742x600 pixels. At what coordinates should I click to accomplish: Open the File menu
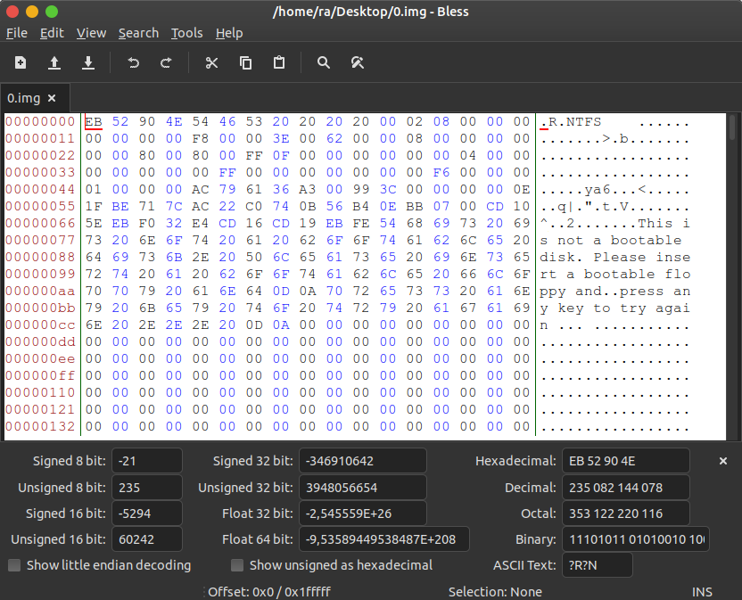coord(17,33)
